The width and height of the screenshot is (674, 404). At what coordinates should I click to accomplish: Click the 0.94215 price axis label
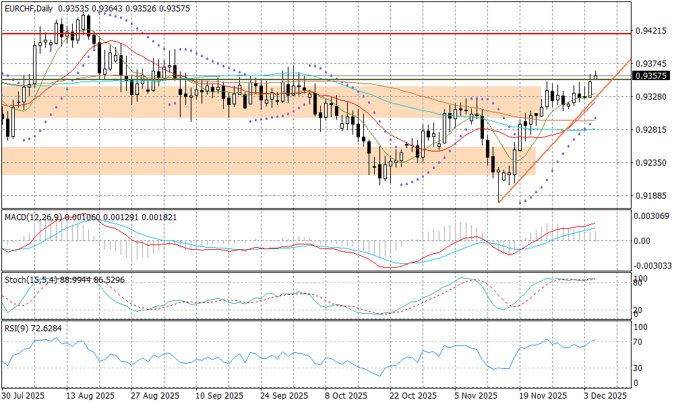650,31
